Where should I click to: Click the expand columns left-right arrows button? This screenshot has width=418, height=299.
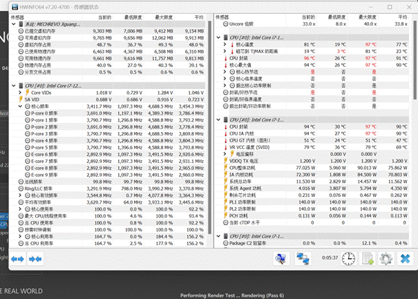pos(17,258)
